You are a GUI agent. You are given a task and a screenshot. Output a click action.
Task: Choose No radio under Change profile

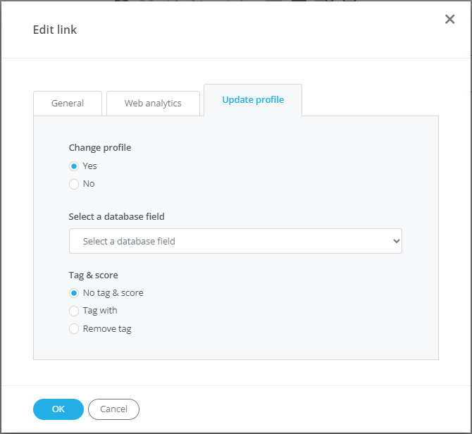click(x=74, y=184)
